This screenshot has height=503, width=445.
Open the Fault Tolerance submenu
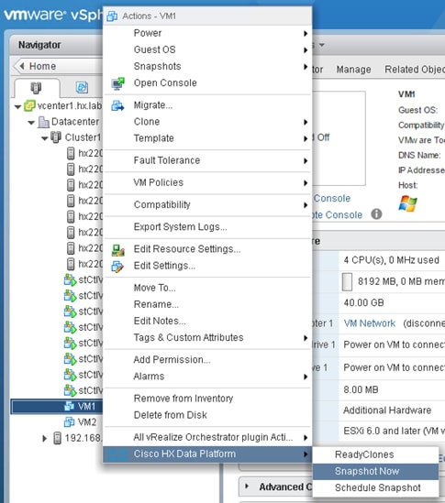[x=207, y=160]
